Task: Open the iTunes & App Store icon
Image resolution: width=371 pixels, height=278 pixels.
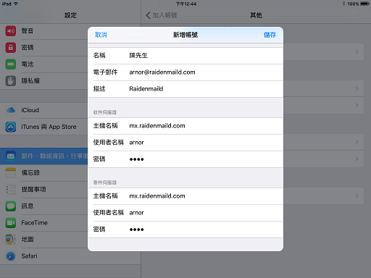Action: point(11,127)
